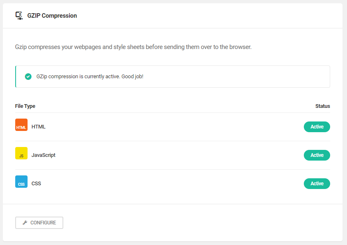The image size is (347, 245).
Task: Click the 'GZip compression is currently active' notice text
Action: tap(90, 77)
